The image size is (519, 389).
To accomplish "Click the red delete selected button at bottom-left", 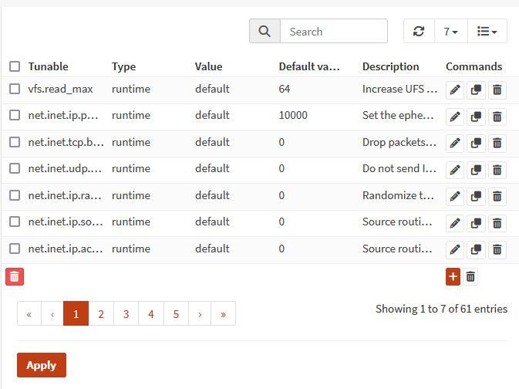I will [x=15, y=276].
